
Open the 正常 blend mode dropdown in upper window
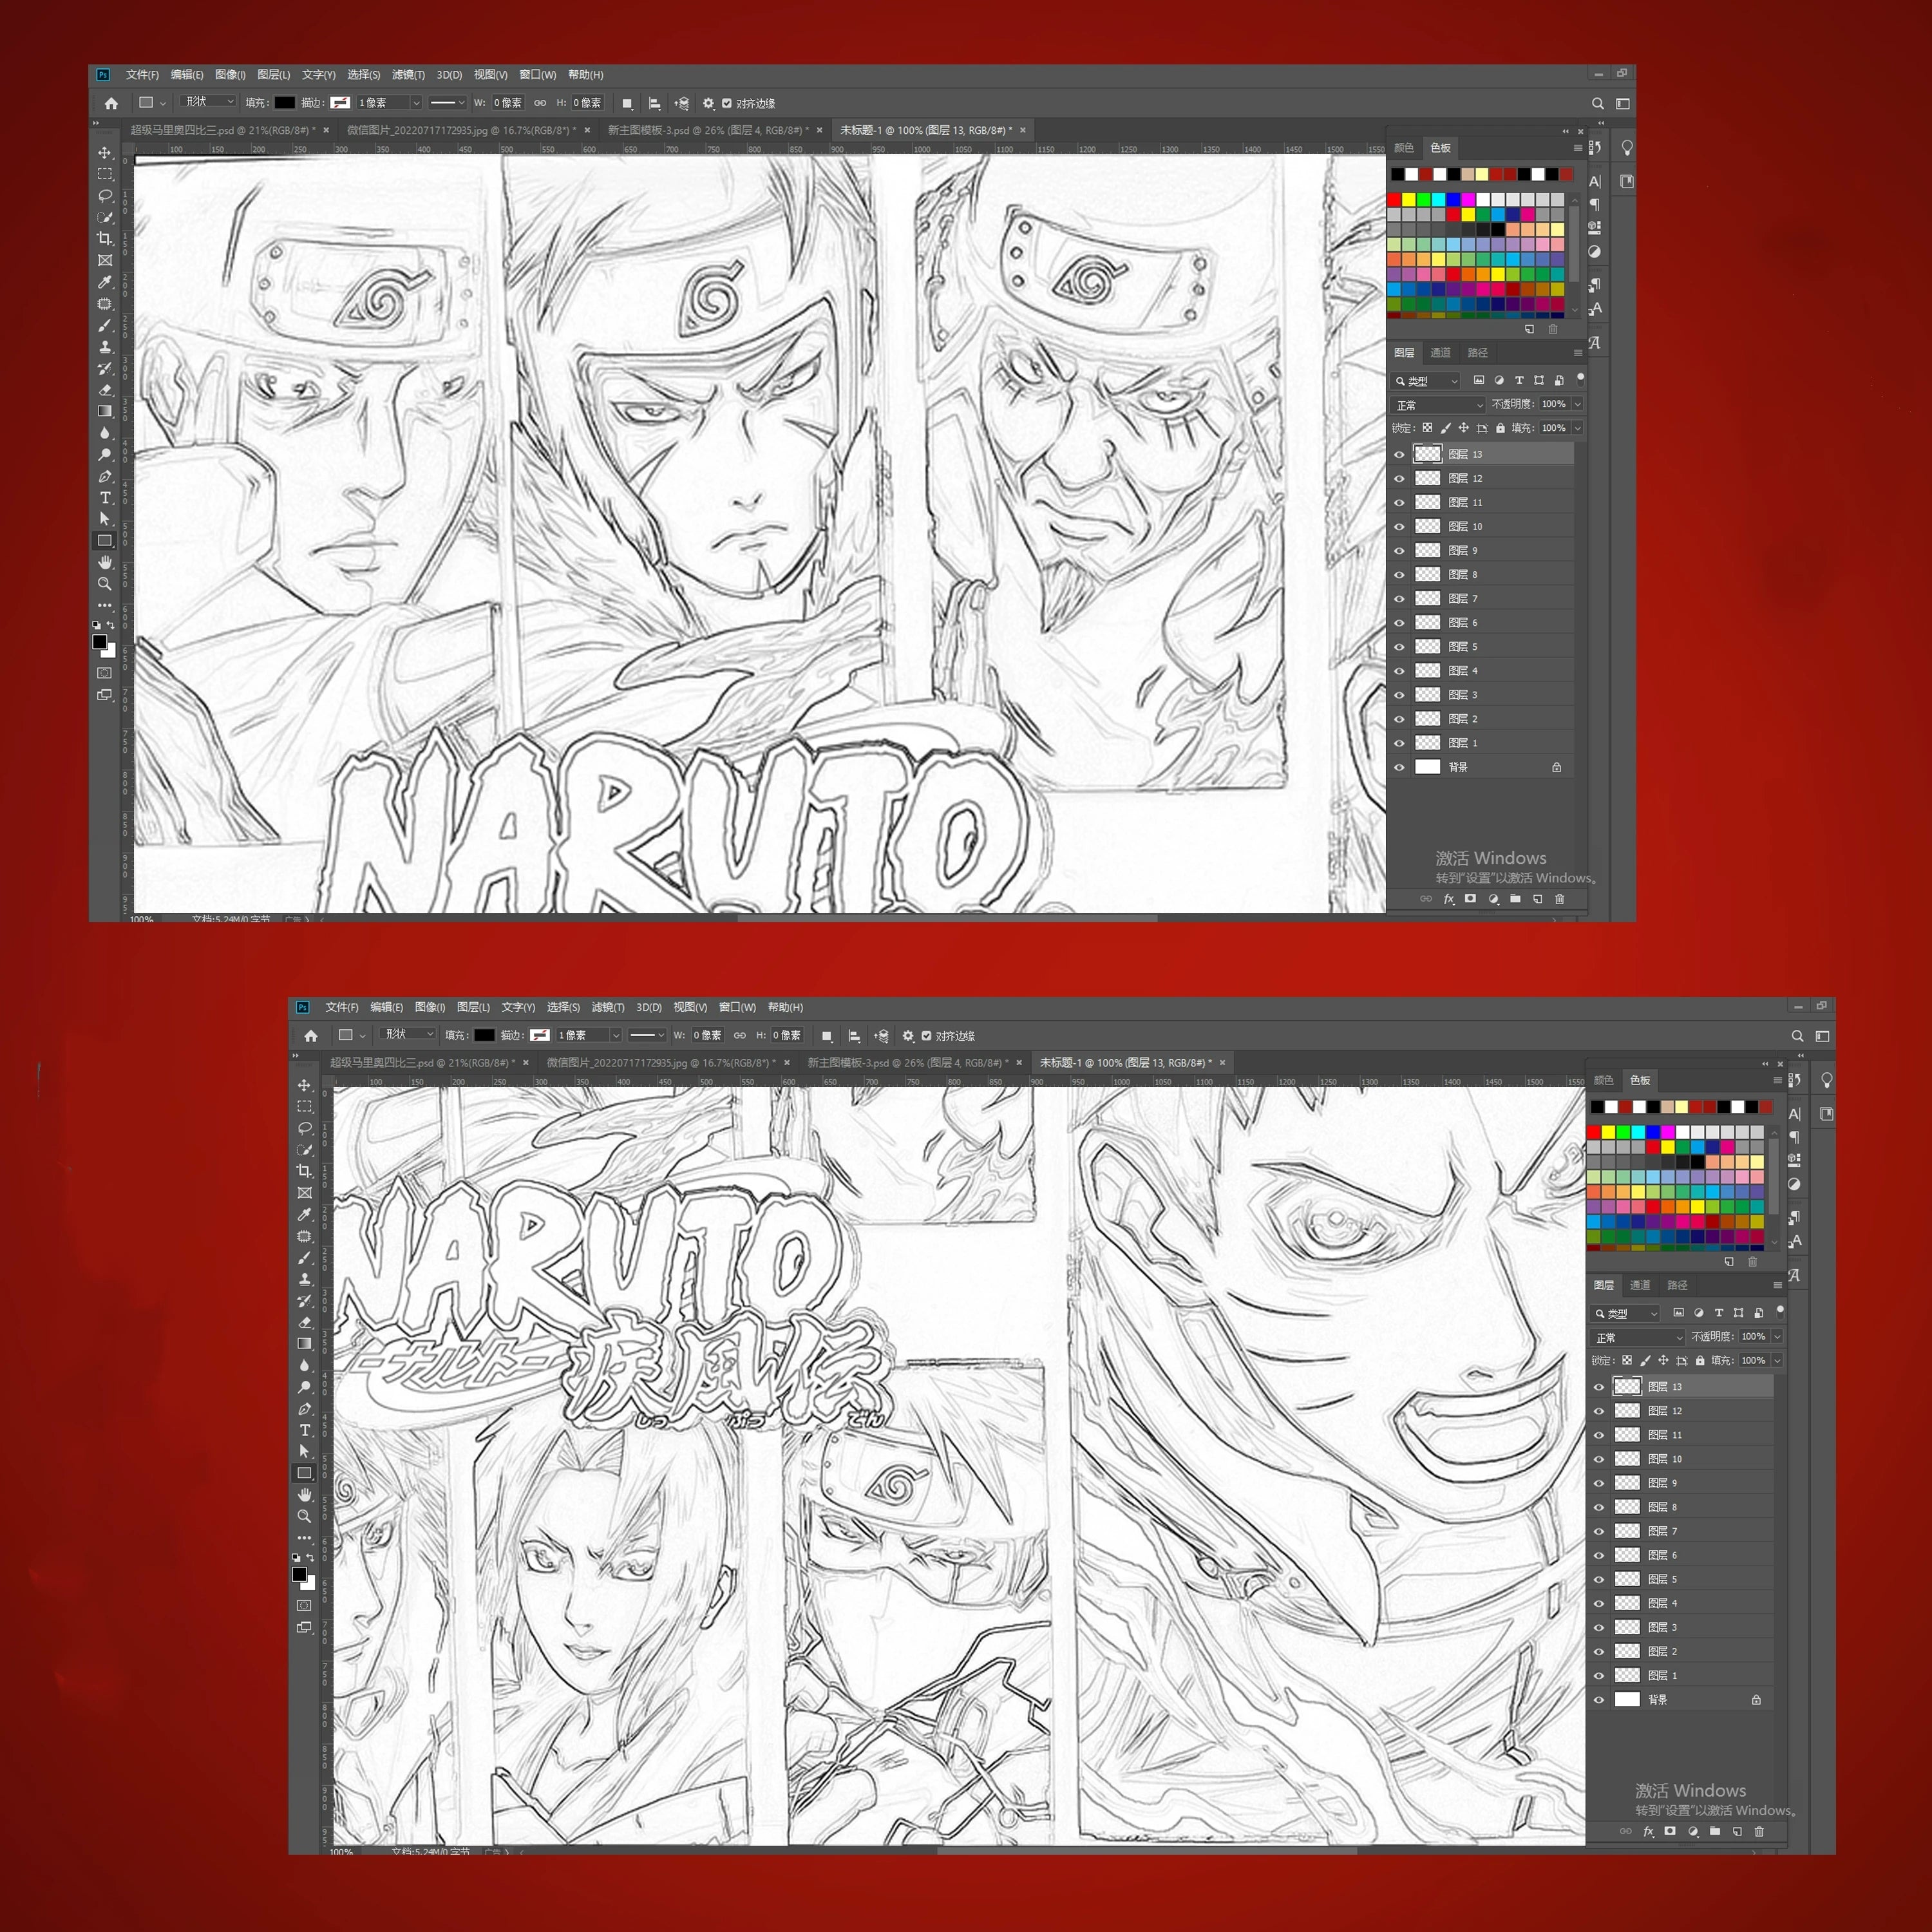click(x=1438, y=405)
